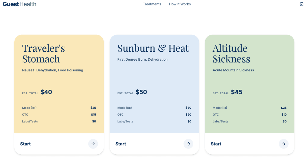Viewport: 308px width, 159px height.
Task: Click the $45 estimated total price
Action: (x=237, y=92)
